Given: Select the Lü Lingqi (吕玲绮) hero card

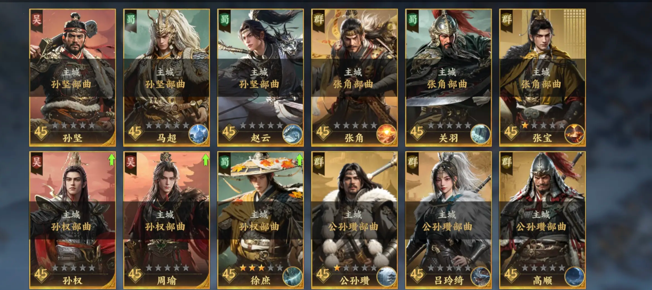Looking at the screenshot, I should click(x=448, y=220).
